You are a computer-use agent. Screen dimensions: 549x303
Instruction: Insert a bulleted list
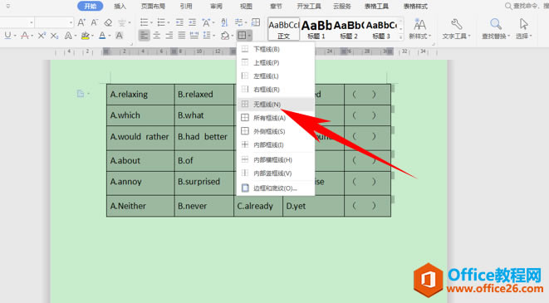pyautogui.click(x=144, y=22)
